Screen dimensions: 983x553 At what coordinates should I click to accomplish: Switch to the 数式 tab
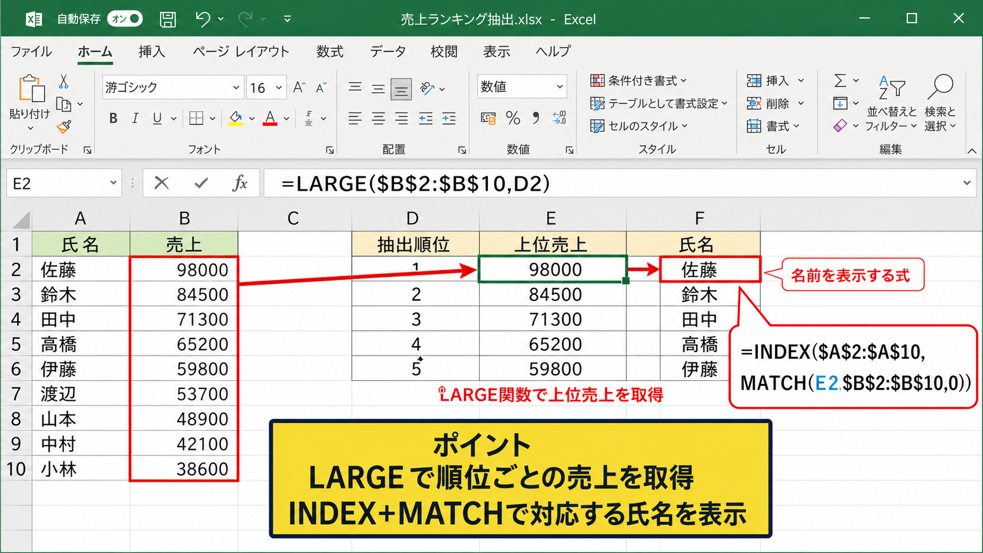(330, 52)
